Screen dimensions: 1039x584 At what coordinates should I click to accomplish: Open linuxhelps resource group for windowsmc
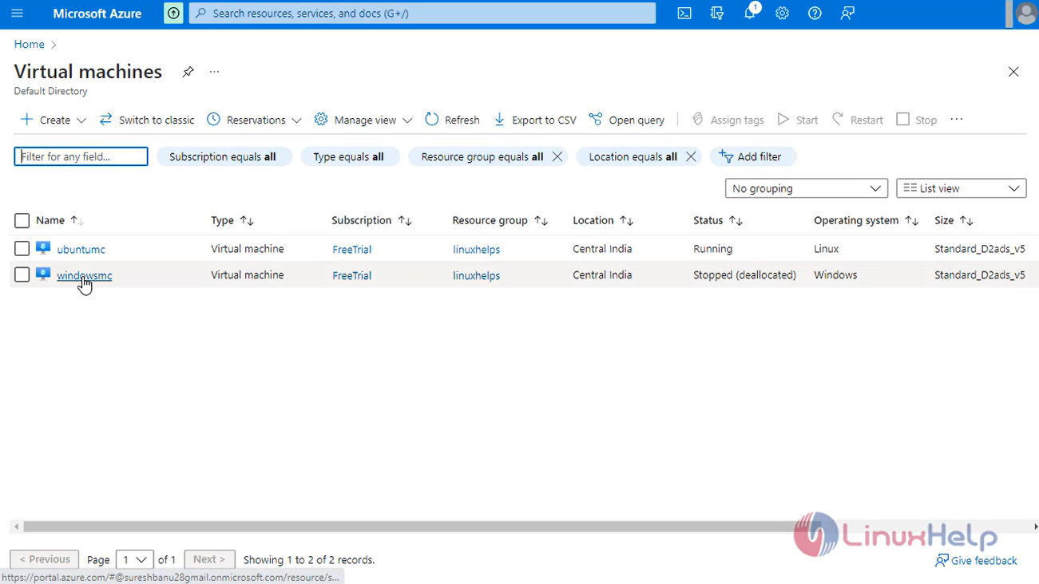pyautogui.click(x=476, y=275)
